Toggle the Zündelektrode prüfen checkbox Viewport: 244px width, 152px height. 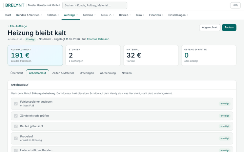tap(16, 116)
